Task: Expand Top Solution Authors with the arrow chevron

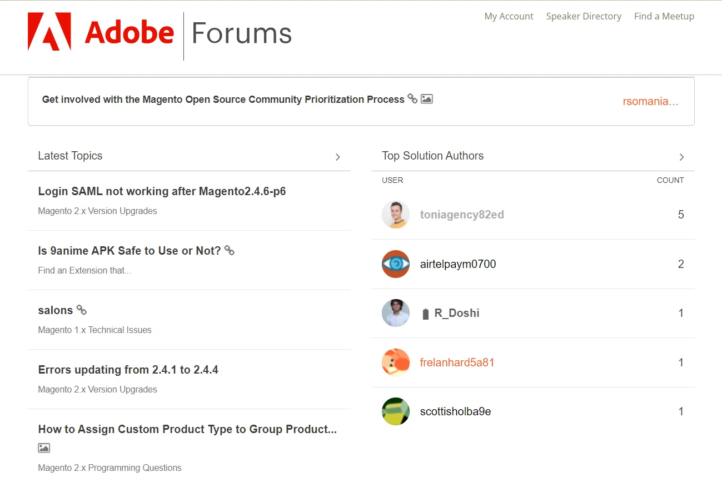Action: click(681, 157)
